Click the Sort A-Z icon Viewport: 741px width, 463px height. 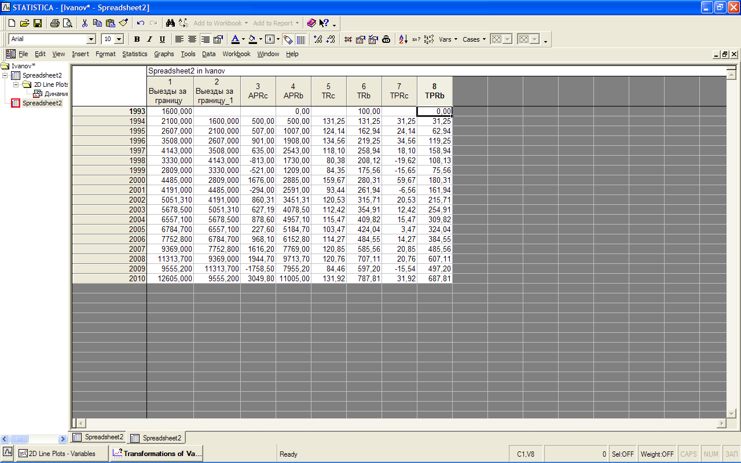(x=403, y=39)
